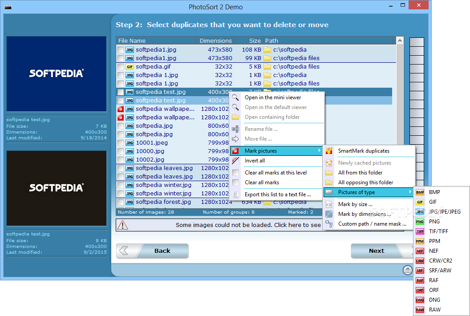Screen dimensions: 470x316
Task: Unmark the first softpedia wallpaper red checkbox
Action: pyautogui.click(x=121, y=109)
